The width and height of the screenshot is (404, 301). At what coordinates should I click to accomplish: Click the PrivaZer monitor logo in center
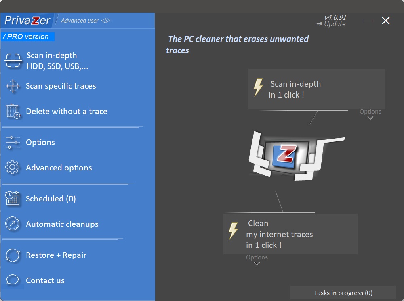coord(296,156)
